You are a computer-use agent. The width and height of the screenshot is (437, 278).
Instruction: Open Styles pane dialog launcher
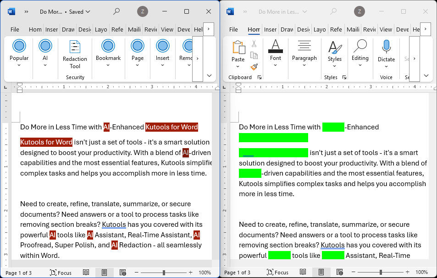tap(344, 77)
